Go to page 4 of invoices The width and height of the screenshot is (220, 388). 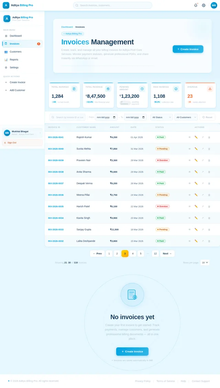coord(133,254)
